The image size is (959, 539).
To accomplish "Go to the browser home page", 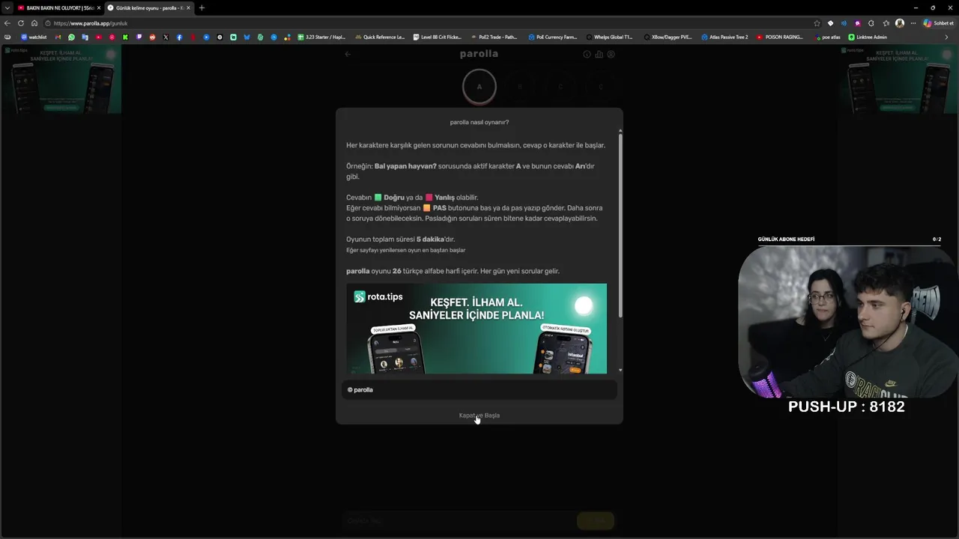I will click(x=34, y=23).
